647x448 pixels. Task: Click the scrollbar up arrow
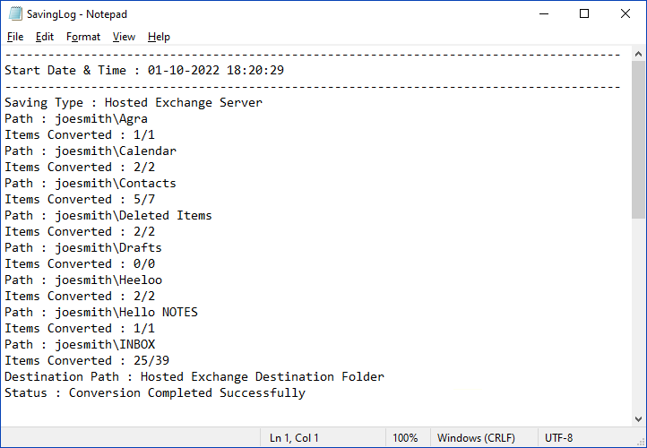[638, 54]
